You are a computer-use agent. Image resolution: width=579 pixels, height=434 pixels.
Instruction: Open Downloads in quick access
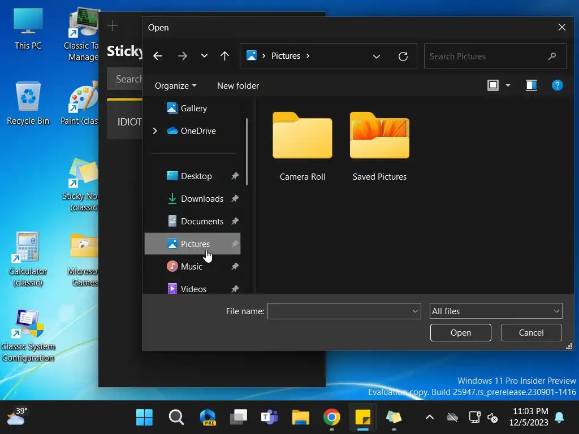192,198
